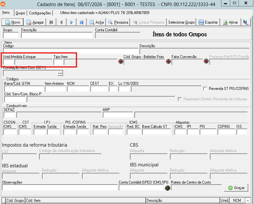Click Conta Contábil (SPED ICMS/IPI) field

click(x=141, y=188)
